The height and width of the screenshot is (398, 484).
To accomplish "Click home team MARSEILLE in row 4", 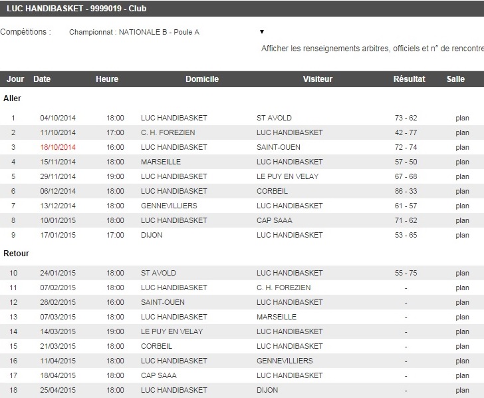I will click(161, 162).
